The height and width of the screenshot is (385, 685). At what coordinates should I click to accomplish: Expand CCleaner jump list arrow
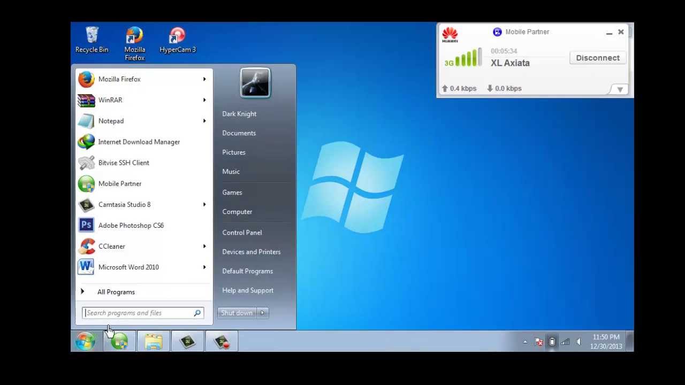[204, 246]
